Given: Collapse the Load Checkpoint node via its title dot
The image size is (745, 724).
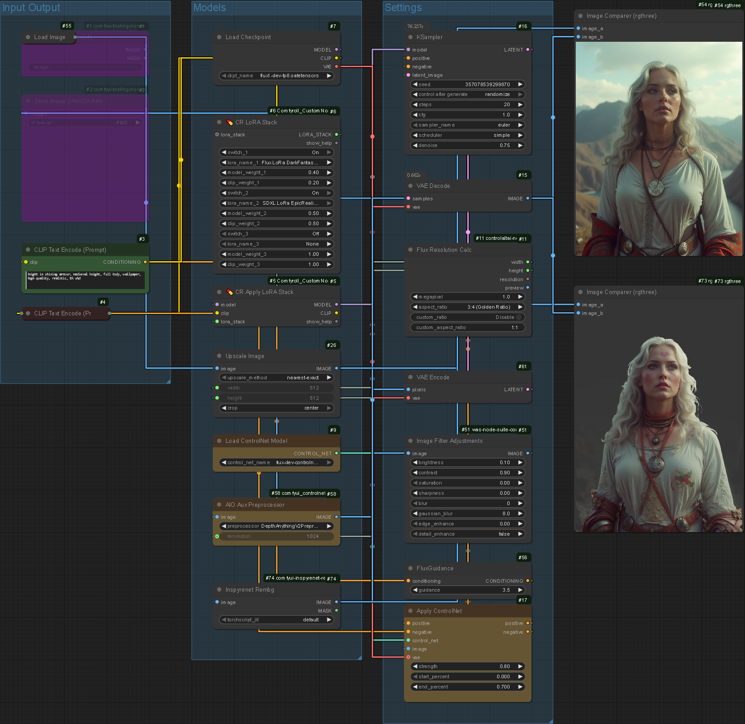Looking at the screenshot, I should pos(219,37).
